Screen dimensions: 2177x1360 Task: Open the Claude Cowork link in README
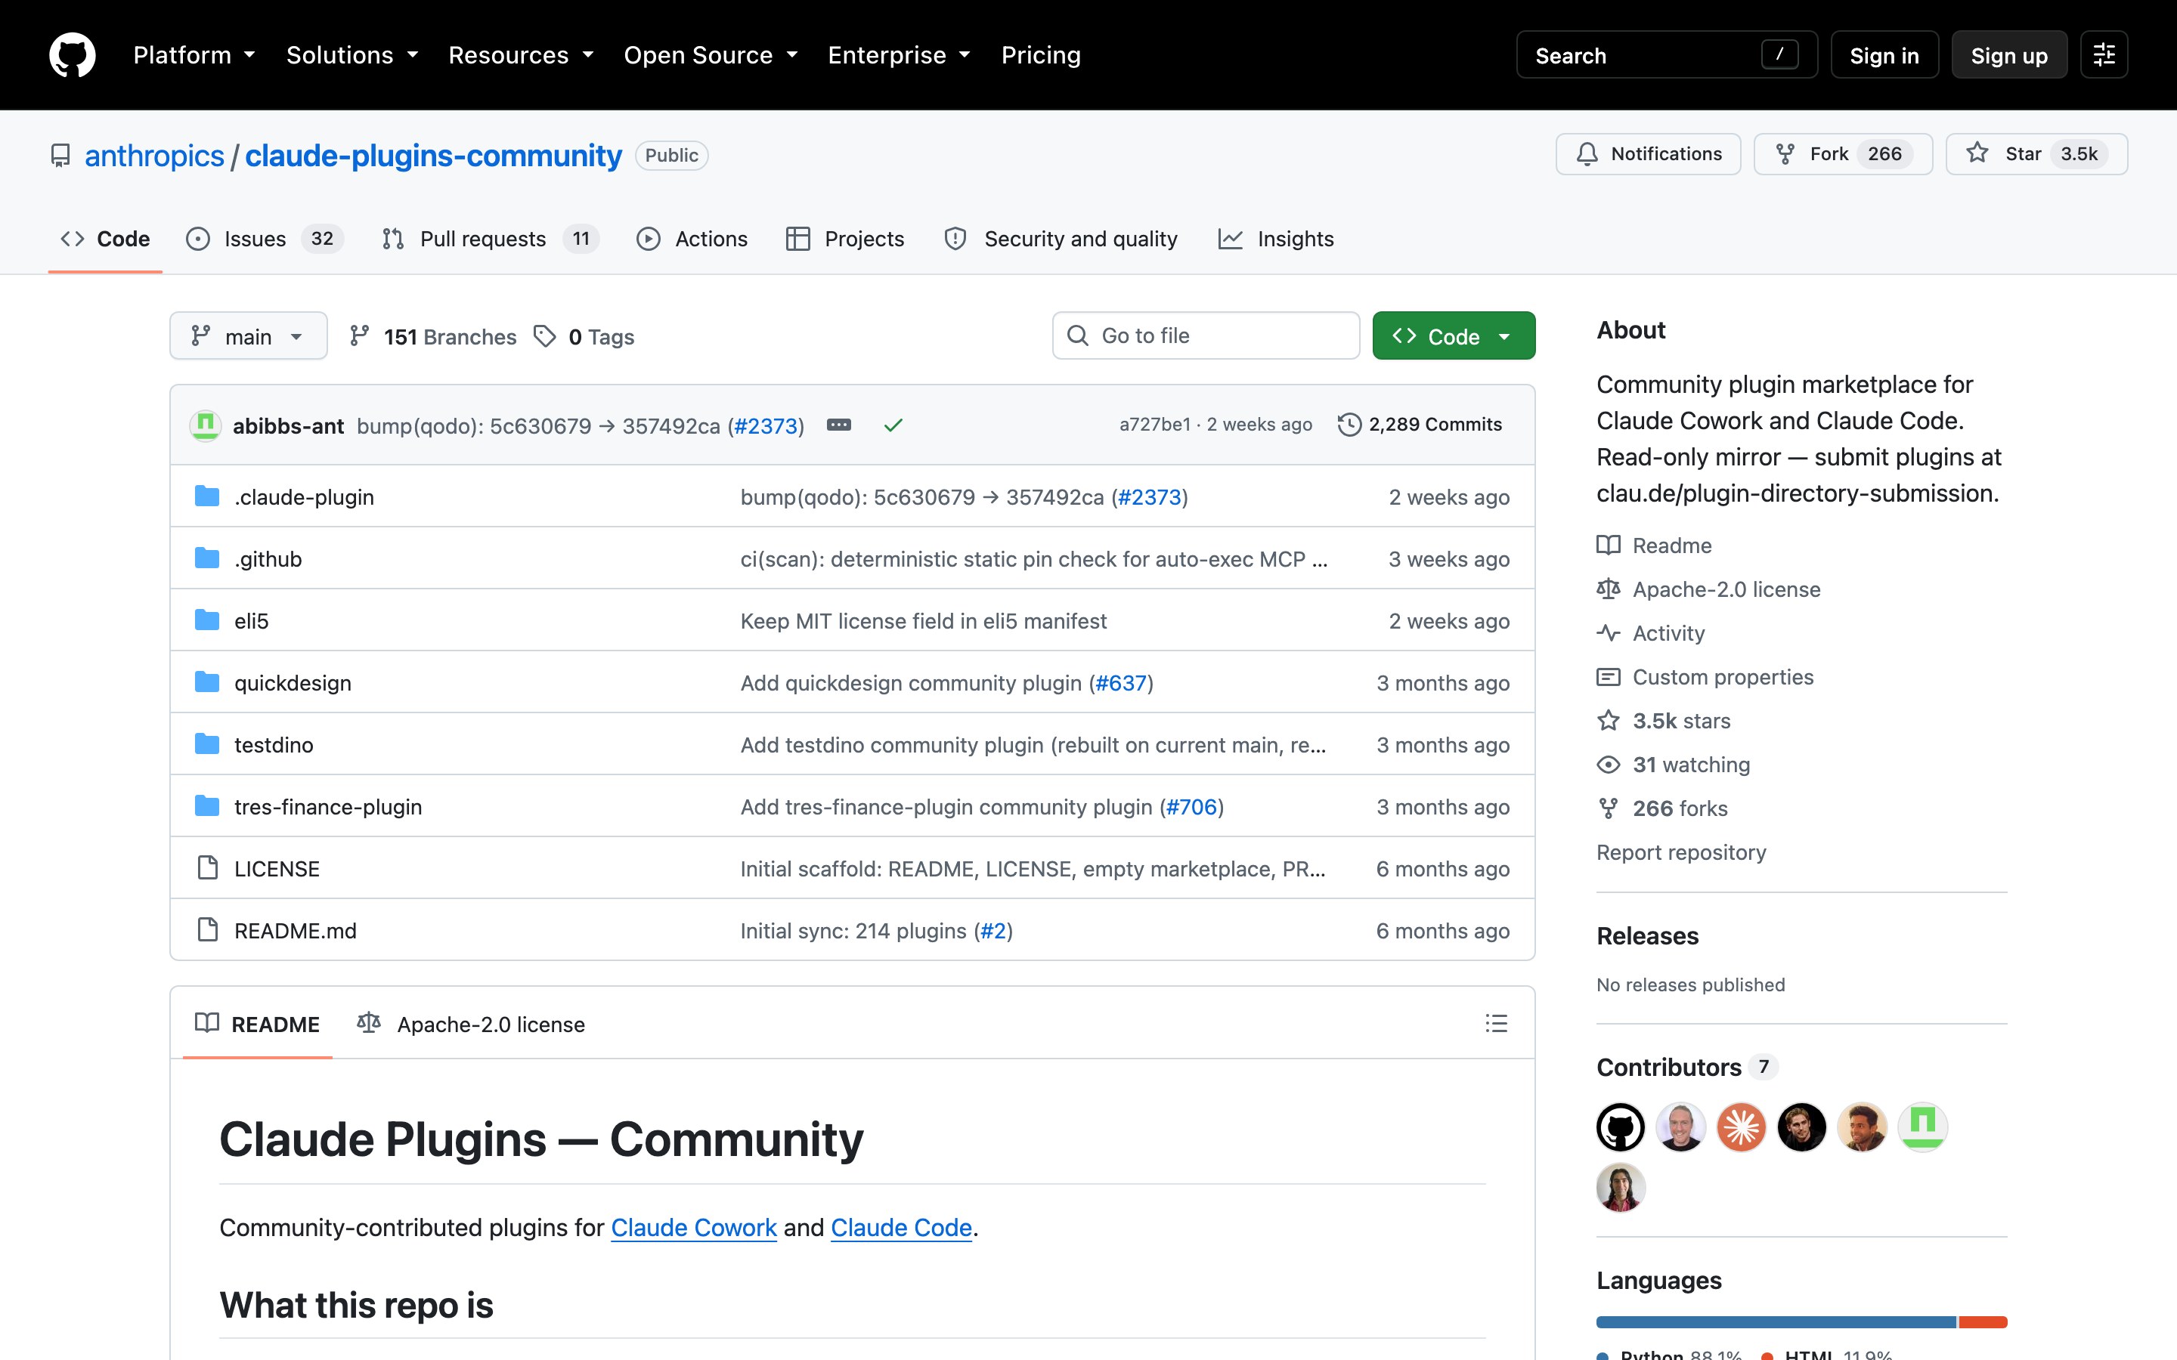tap(694, 1227)
